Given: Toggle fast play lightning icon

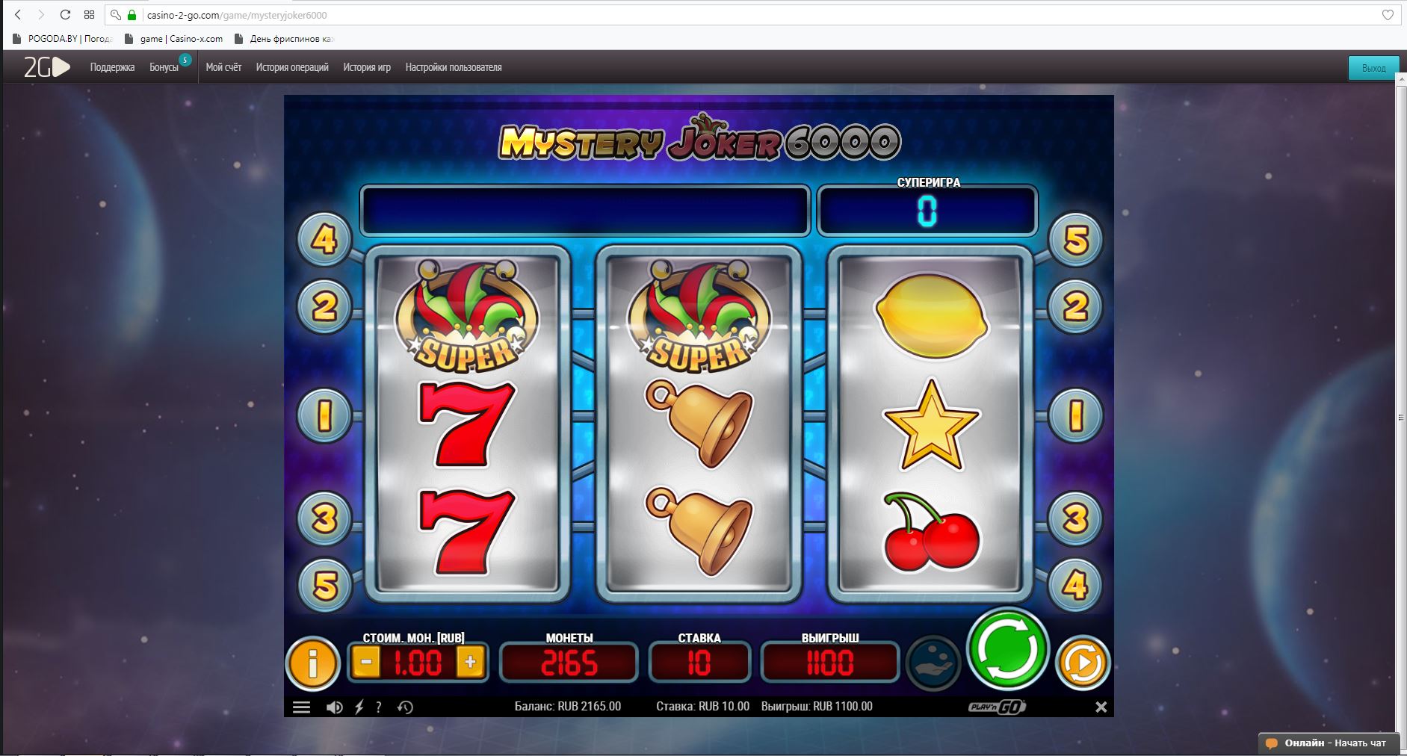Looking at the screenshot, I should point(359,707).
